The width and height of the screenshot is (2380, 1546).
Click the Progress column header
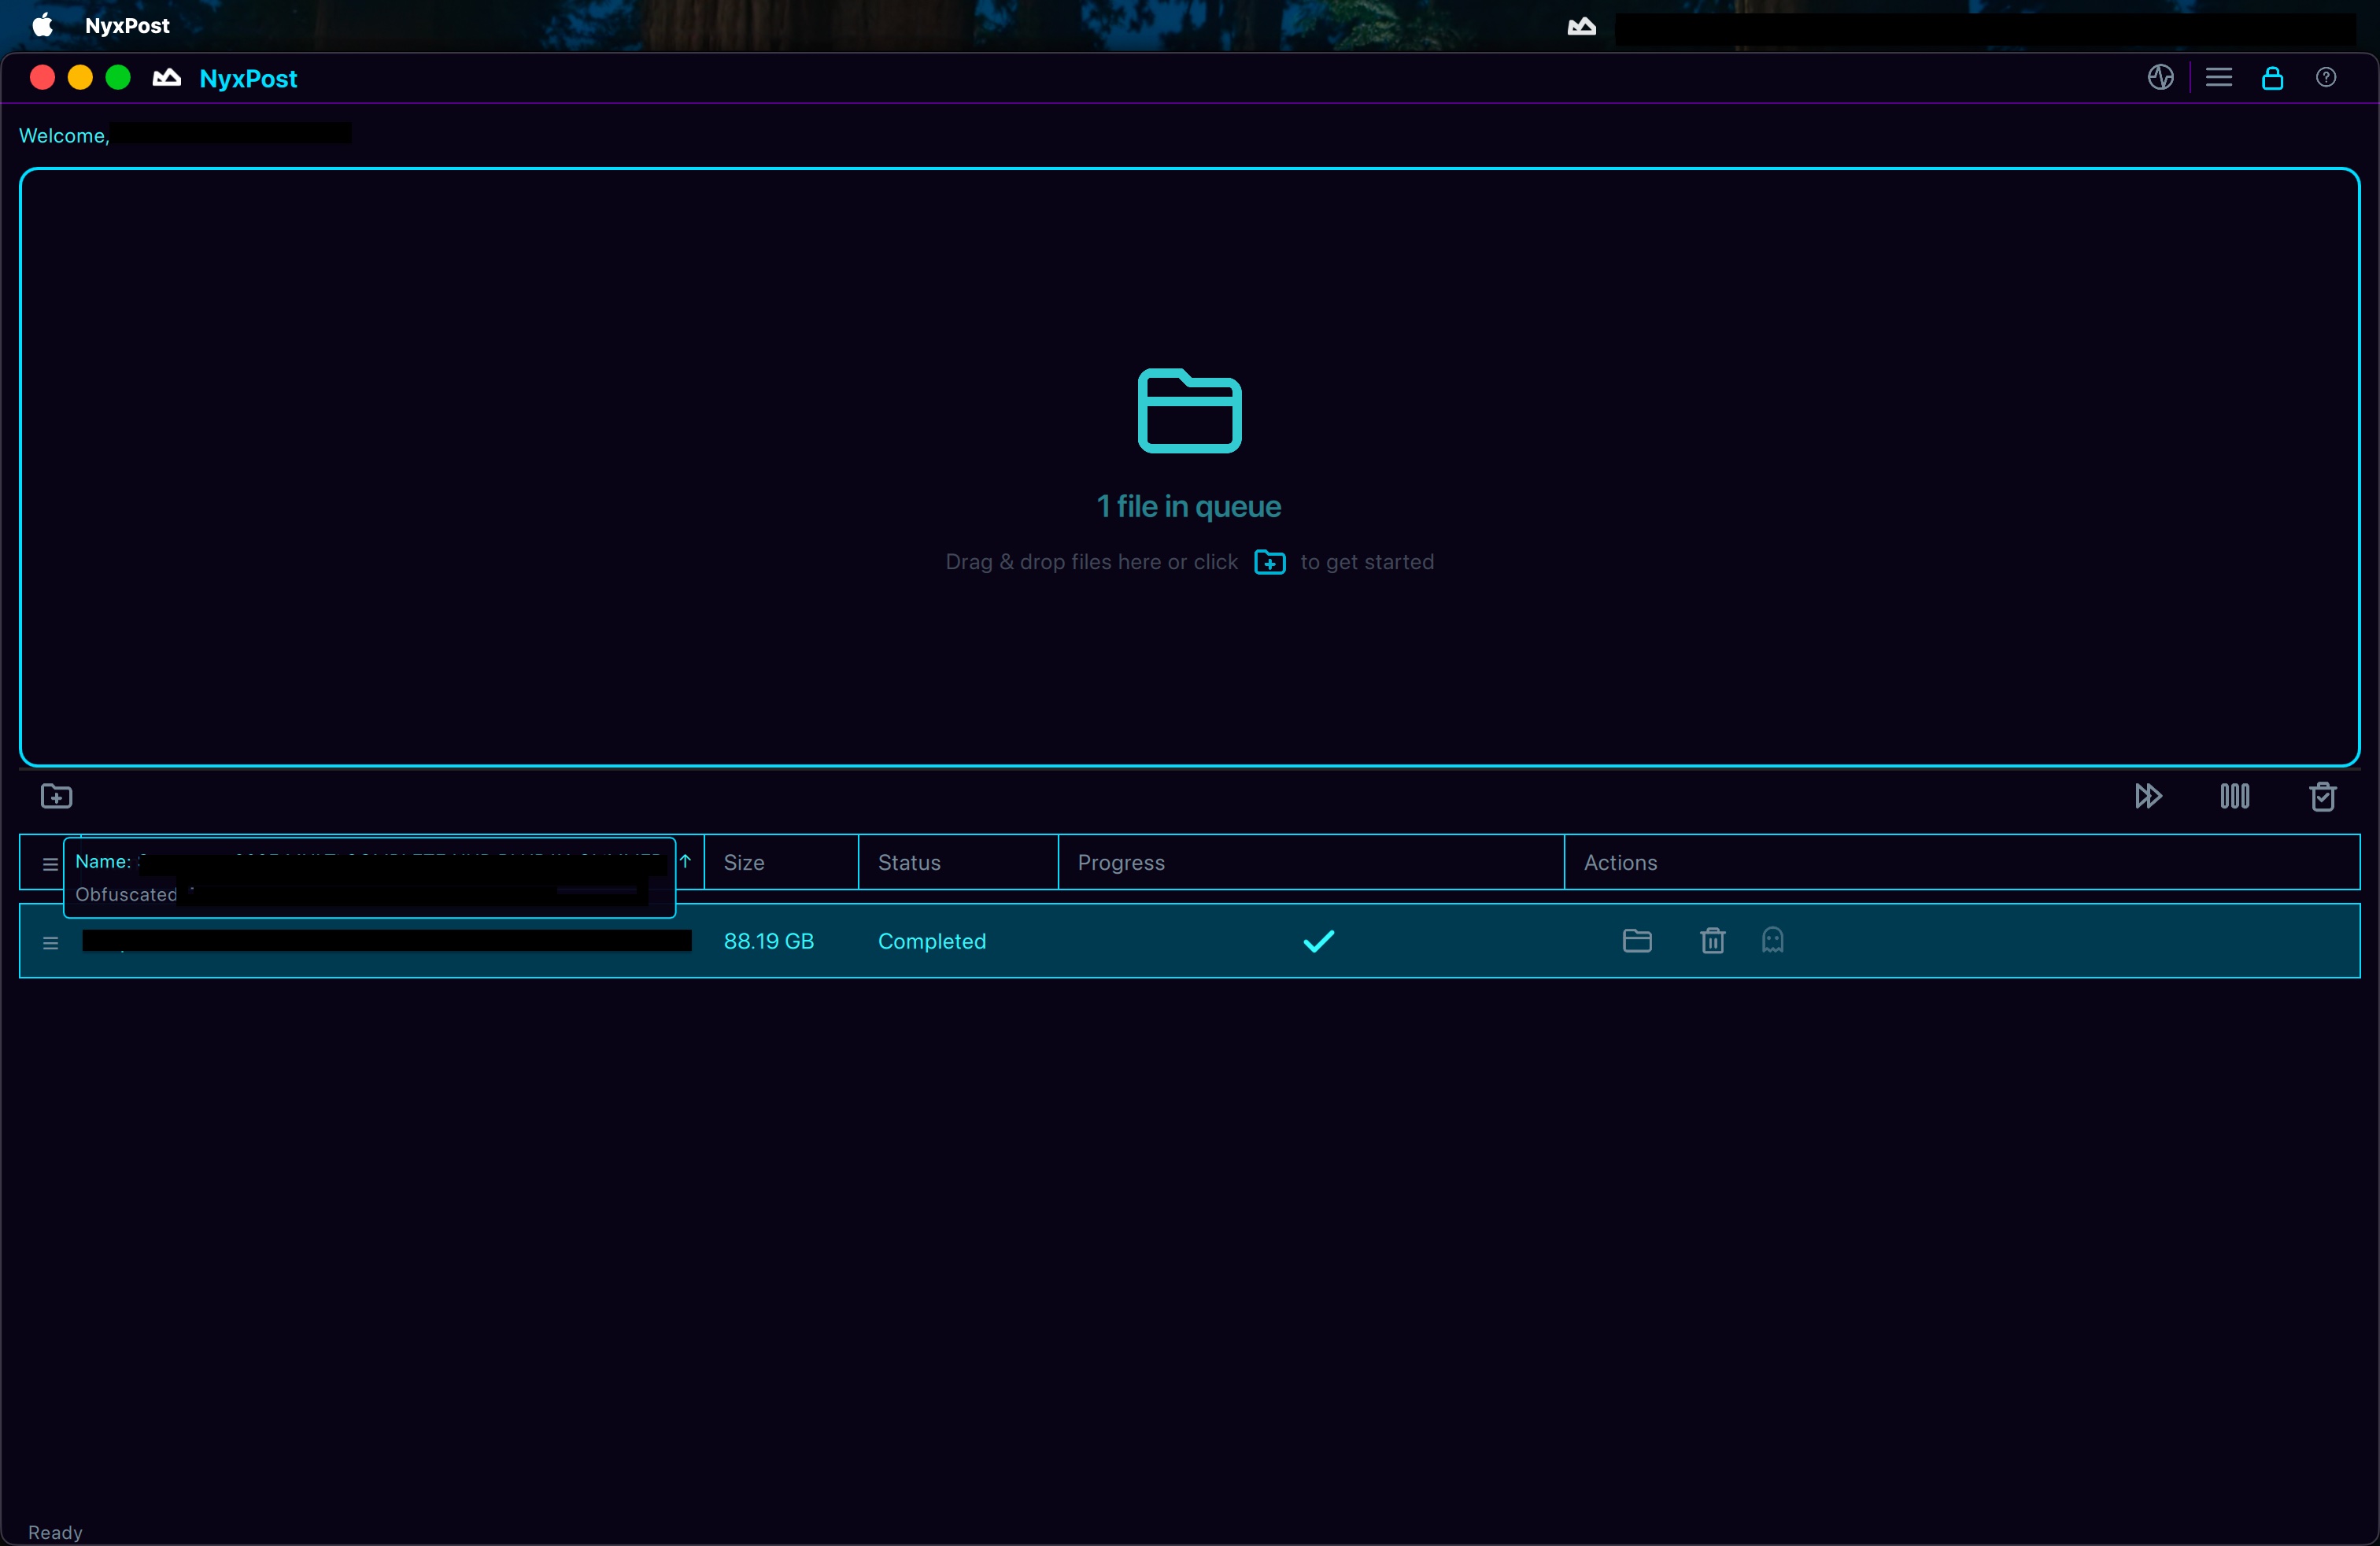tap(1121, 862)
